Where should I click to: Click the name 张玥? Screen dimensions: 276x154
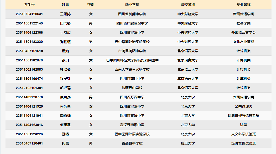(65, 60)
